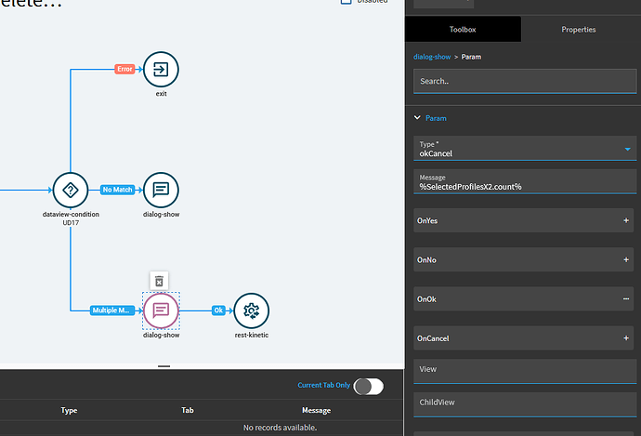Viewport: 641px width, 436px height.
Task: Open the dialog-show breadcrumb link
Action: click(x=432, y=57)
